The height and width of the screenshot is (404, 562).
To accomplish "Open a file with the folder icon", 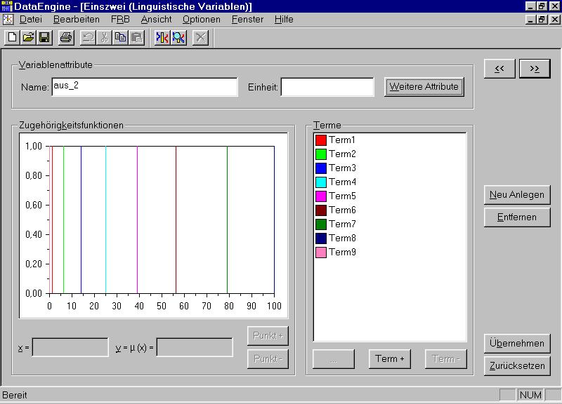I will [28, 37].
